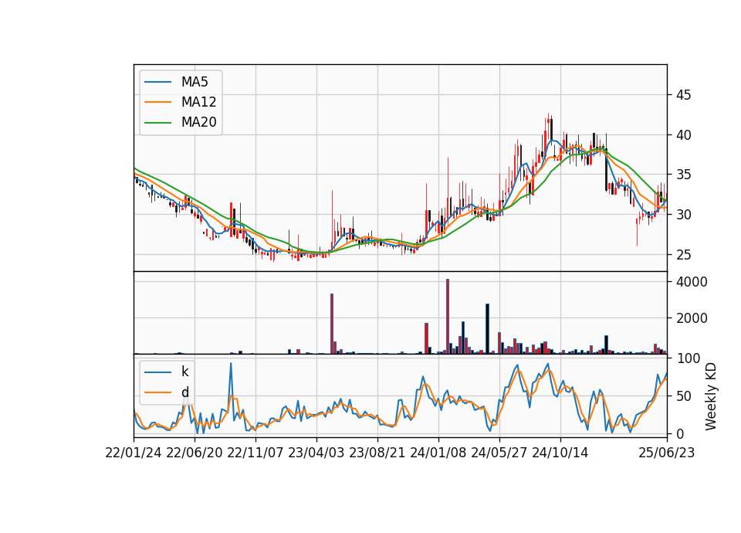Click the 24/01/08 date tick label
The height and width of the screenshot is (533, 741).
[x=438, y=453]
